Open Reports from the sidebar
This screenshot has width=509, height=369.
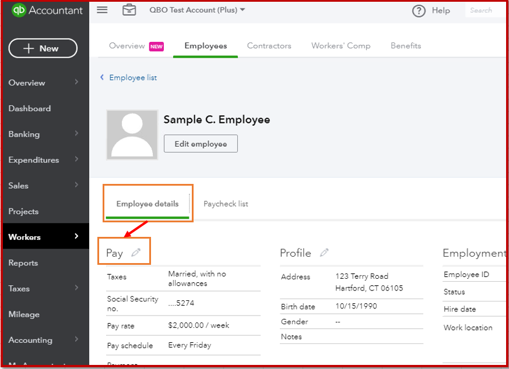[23, 263]
